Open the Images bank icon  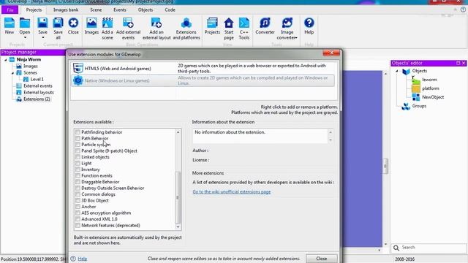click(91, 23)
